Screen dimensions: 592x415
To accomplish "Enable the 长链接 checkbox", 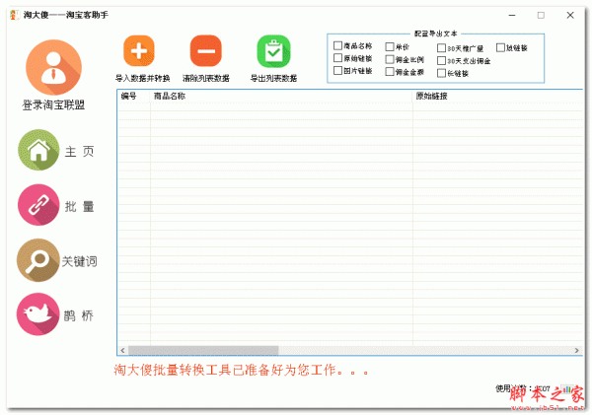I will [441, 73].
